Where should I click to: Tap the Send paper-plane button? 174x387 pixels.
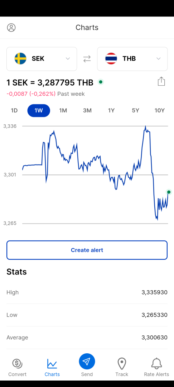(87, 361)
